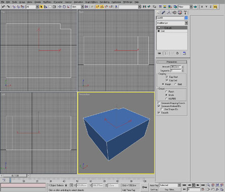Open the Motion command panel tab
This screenshot has height=192, width=225.
tap(174, 13)
